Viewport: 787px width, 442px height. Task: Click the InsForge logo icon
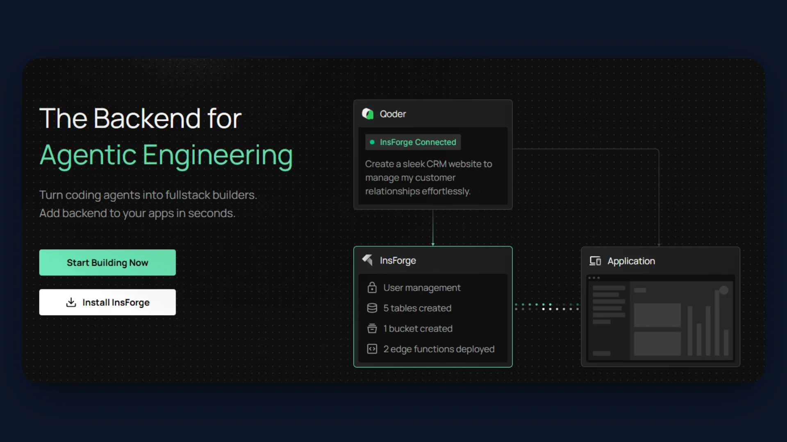point(367,260)
